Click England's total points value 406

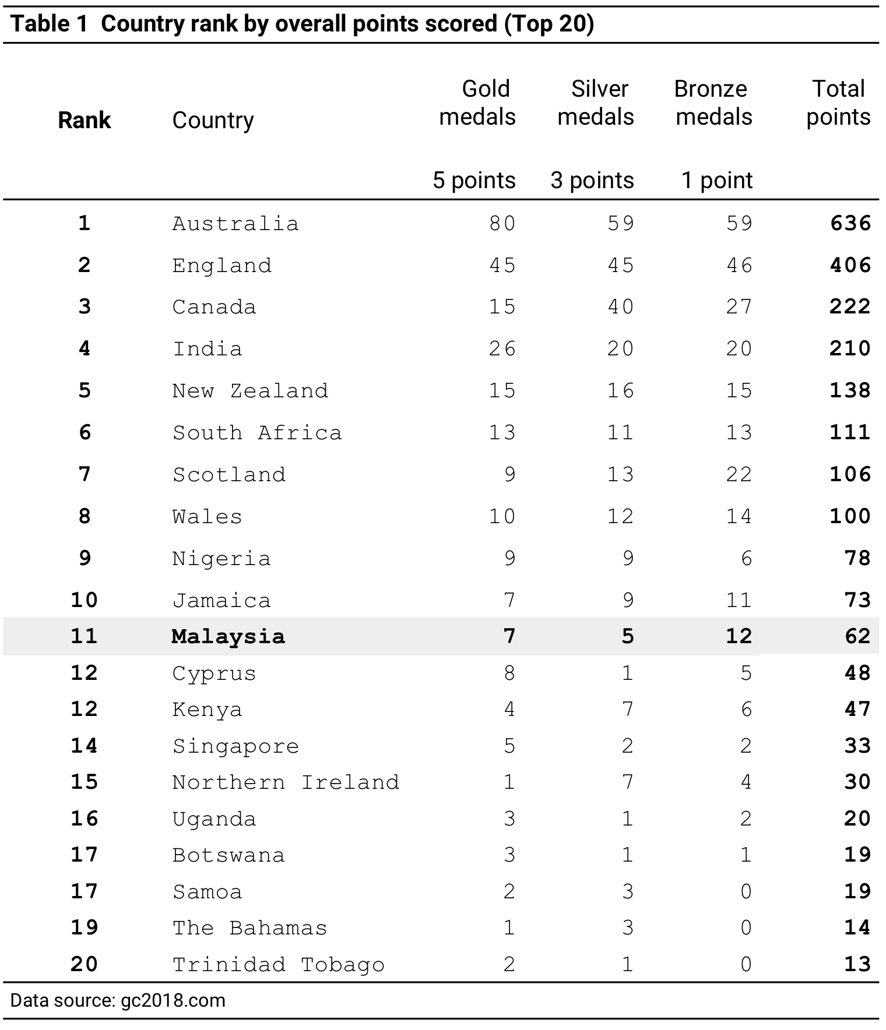(850, 266)
